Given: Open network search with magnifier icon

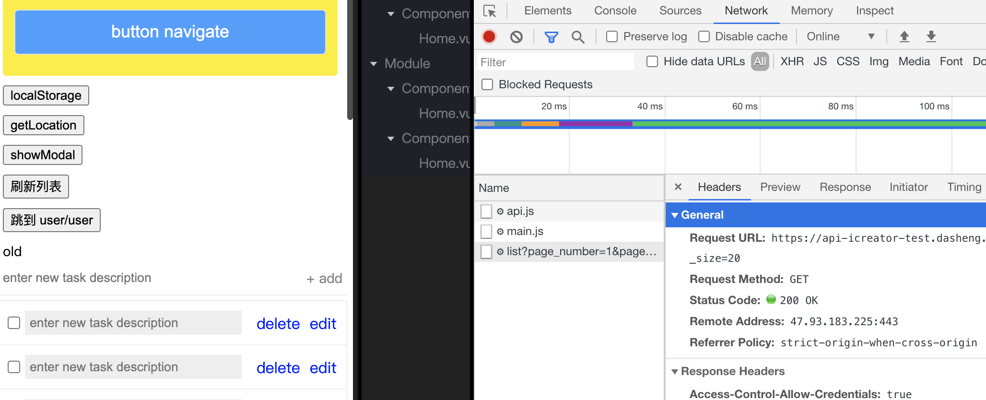Looking at the screenshot, I should [578, 37].
